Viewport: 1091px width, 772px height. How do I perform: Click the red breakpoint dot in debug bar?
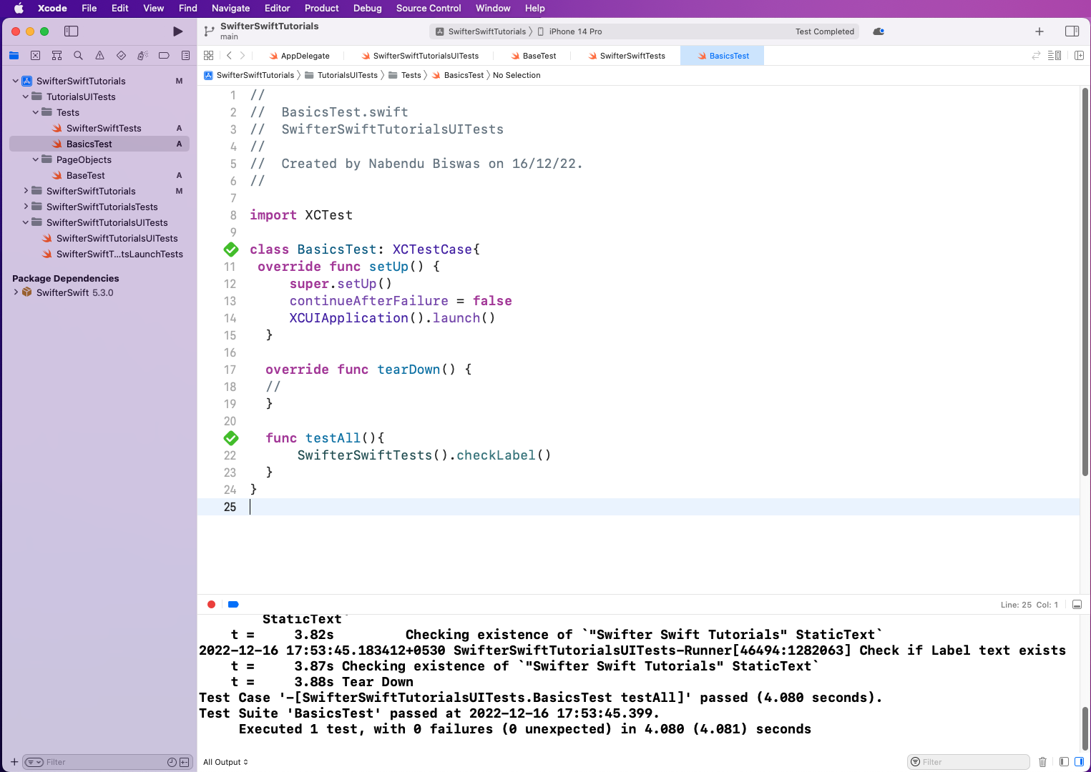pos(211,605)
